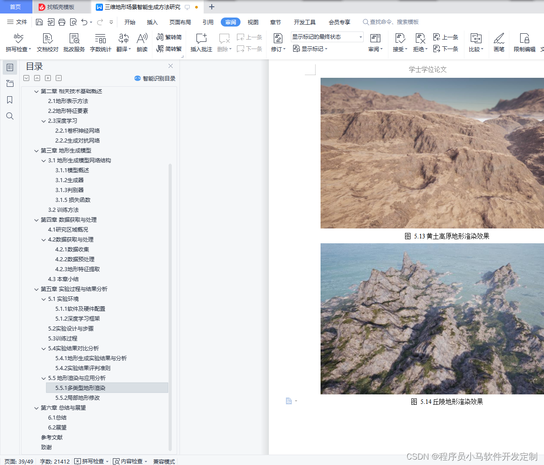Select the outline/TOC icon in left sidebar
544x465 pixels.
[x=10, y=67]
